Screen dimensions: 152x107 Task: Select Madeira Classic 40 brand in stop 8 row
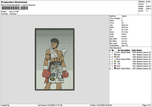(144, 68)
